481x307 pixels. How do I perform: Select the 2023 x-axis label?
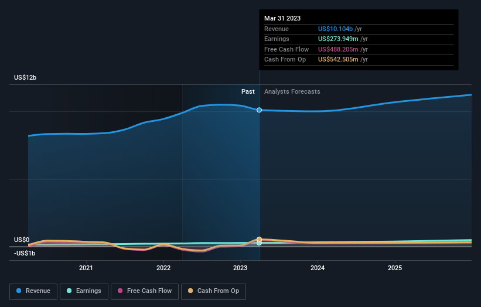point(240,268)
